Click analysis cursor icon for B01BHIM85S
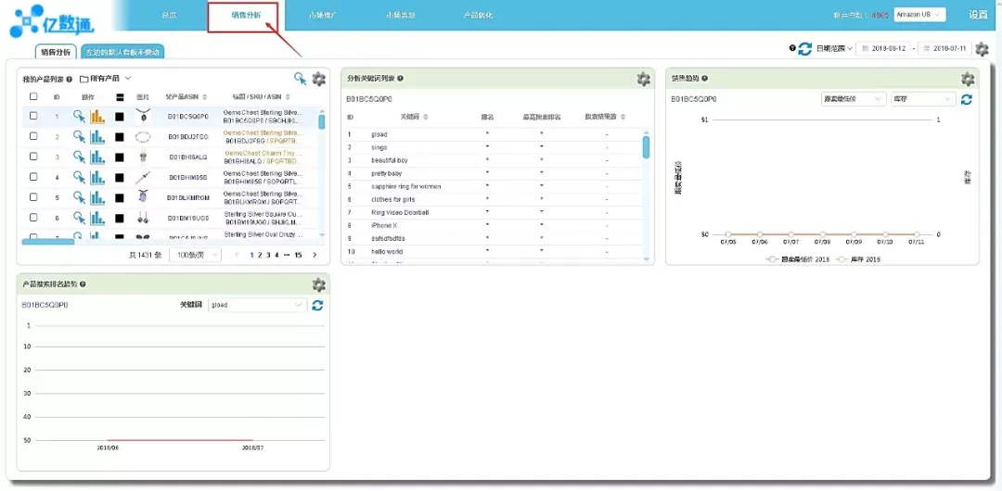The width and height of the screenshot is (1002, 491). (x=79, y=178)
